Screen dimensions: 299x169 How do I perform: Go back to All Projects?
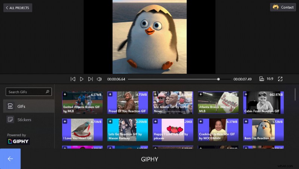click(x=18, y=8)
